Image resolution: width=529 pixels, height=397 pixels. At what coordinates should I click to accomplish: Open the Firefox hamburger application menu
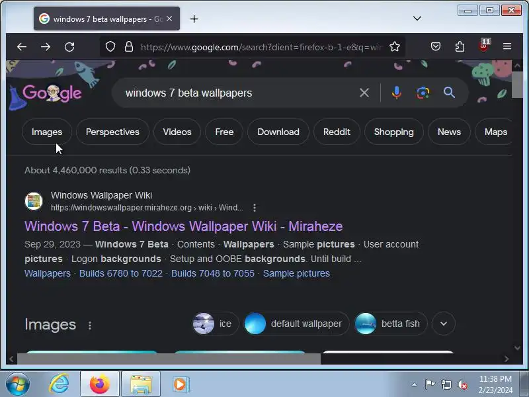pos(507,46)
